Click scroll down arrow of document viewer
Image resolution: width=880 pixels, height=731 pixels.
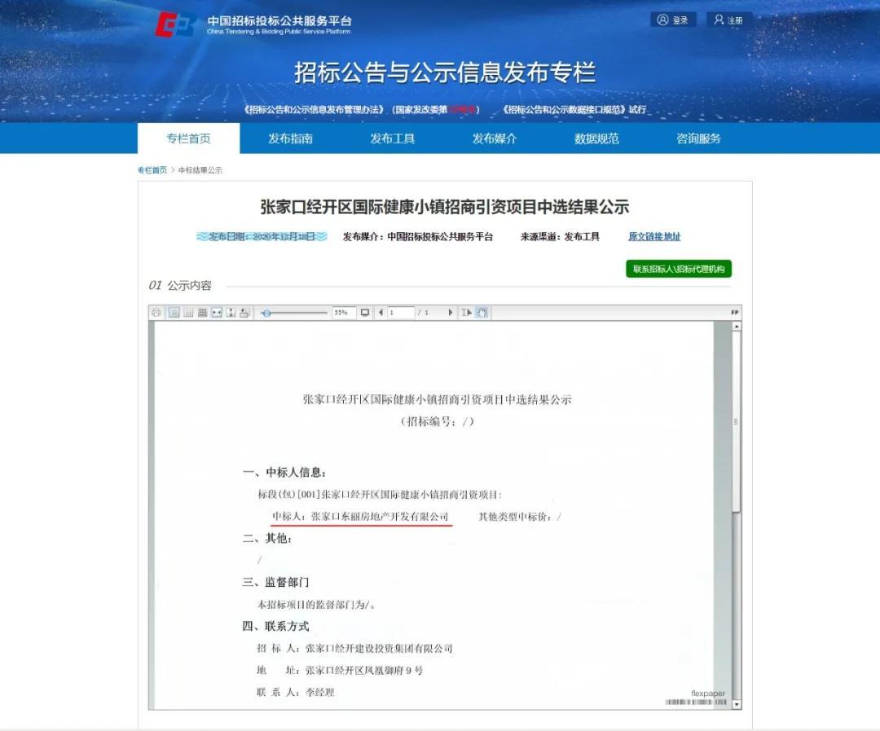tap(737, 704)
